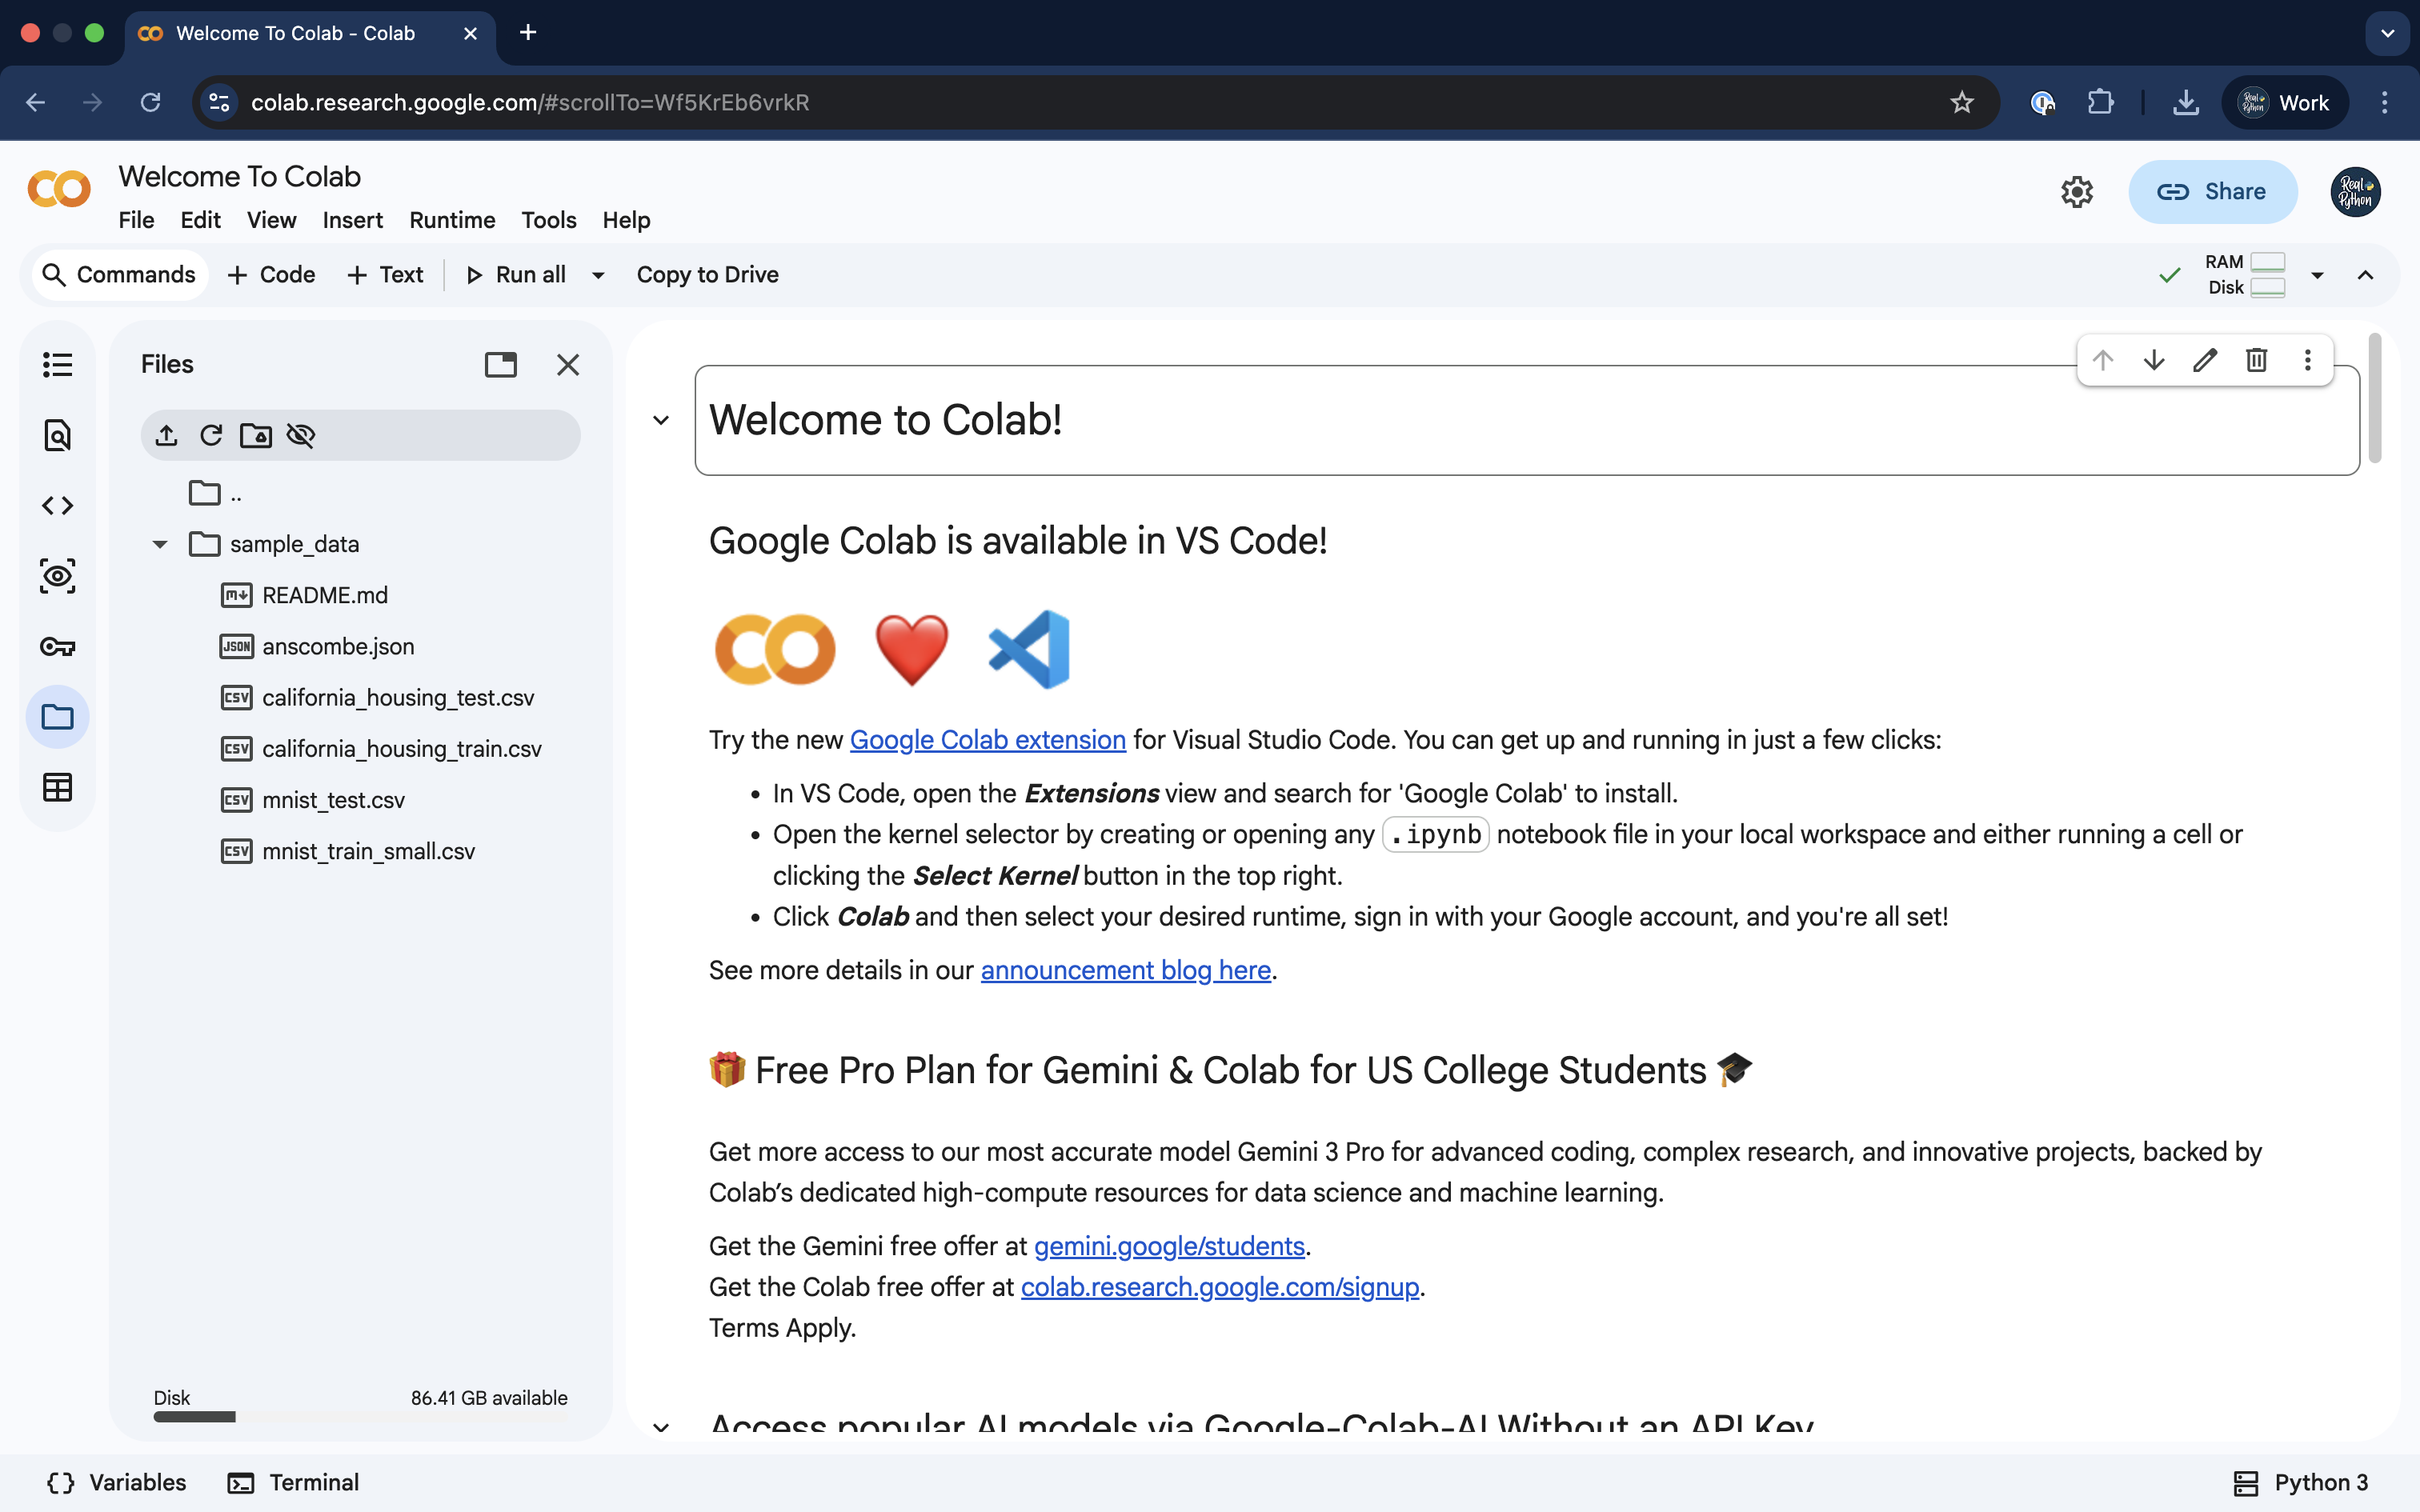Open Run all dropdown arrow
Screen dimensions: 2420x1512
(598, 275)
